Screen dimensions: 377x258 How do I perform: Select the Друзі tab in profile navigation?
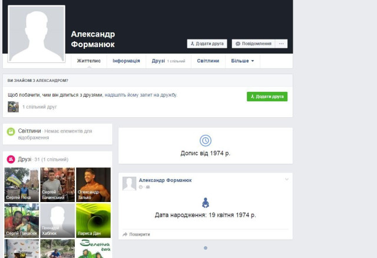[x=158, y=61]
